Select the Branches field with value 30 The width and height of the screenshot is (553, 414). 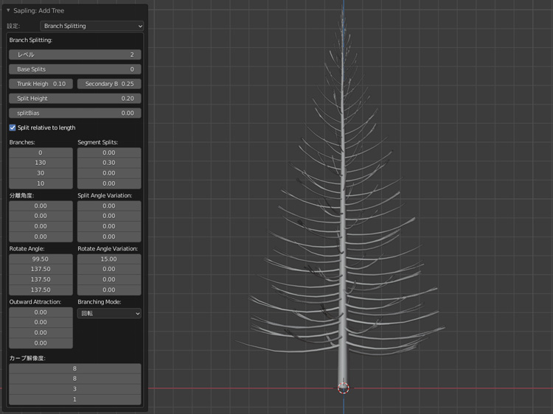click(x=41, y=173)
